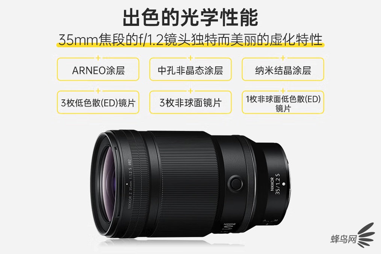Click the 出色的光学性能 headline
Screen dimensions: 381x254
[x=190, y=17]
